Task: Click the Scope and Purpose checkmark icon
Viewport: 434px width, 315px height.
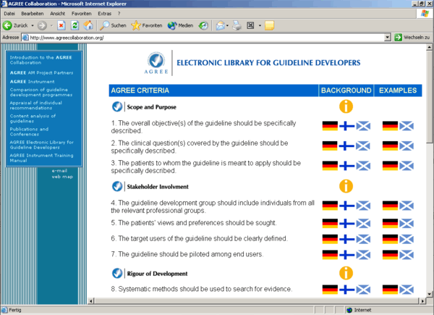Action: (117, 106)
